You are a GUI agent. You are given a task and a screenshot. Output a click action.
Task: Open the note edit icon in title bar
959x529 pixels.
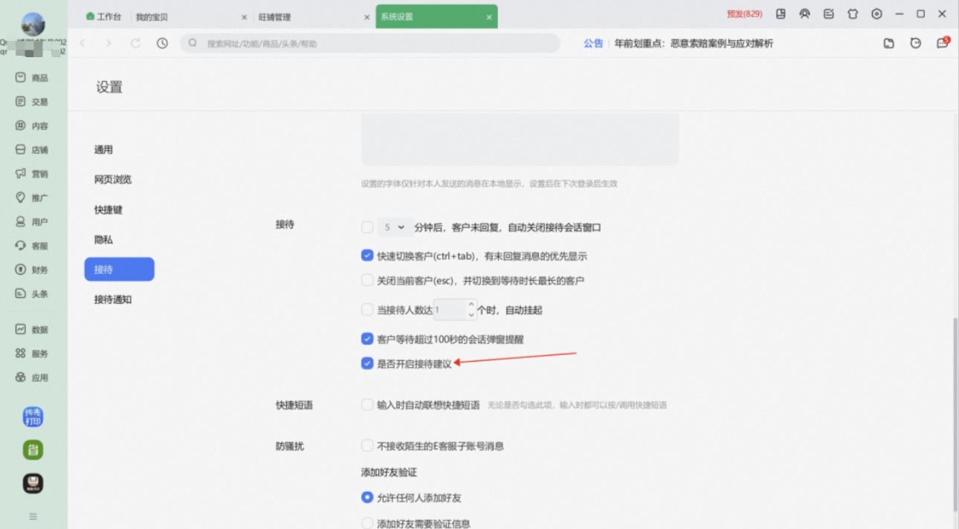pos(829,14)
